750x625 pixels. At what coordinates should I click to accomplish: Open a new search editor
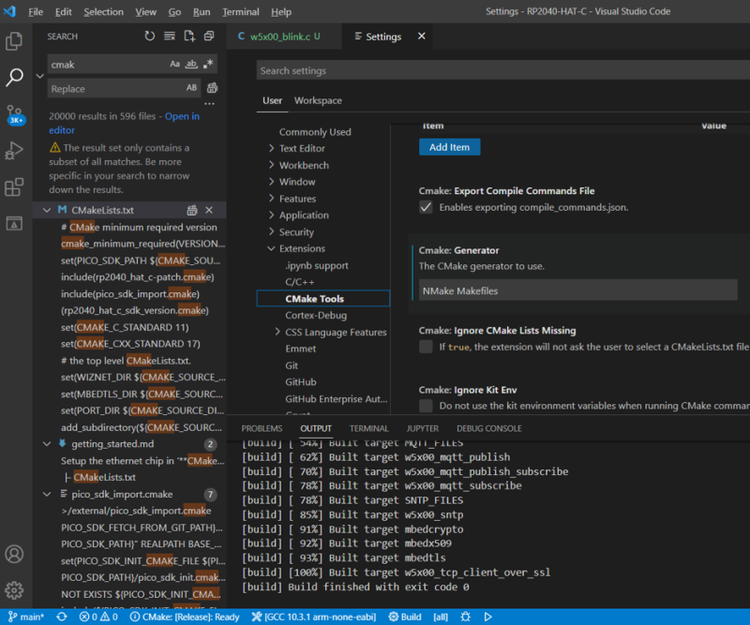[189, 36]
